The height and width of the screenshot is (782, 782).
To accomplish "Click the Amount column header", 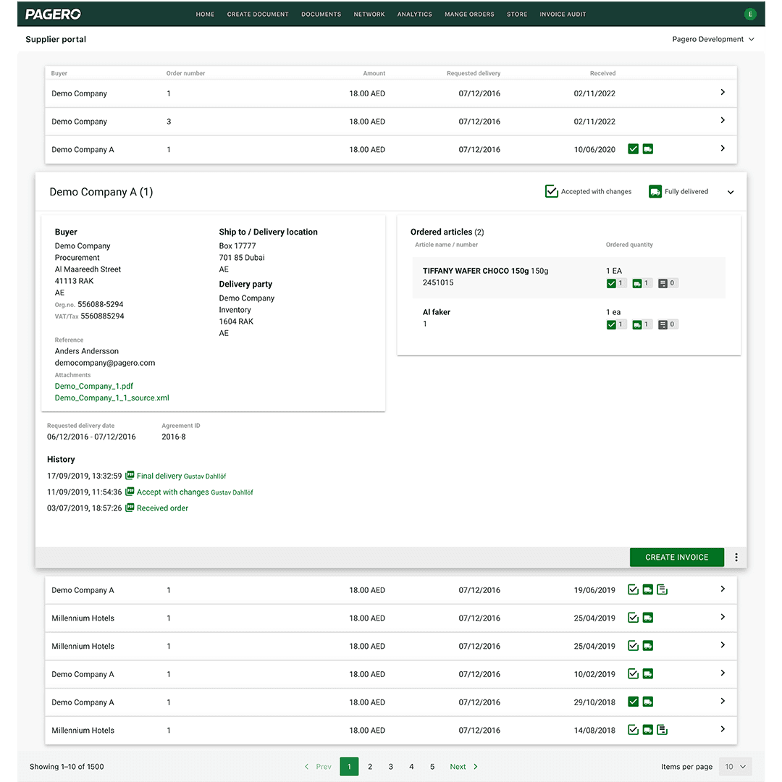I will pos(374,73).
